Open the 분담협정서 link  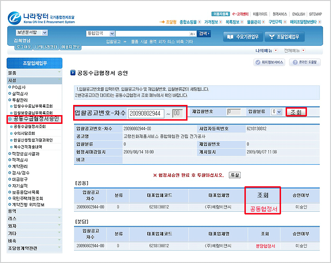click(x=265, y=246)
